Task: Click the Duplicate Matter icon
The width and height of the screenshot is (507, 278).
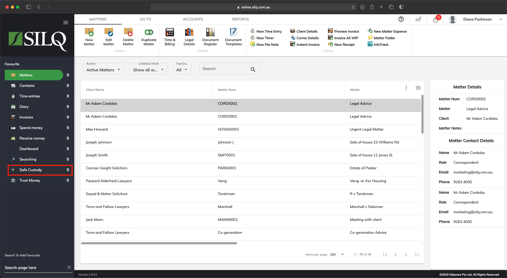Action: tap(149, 32)
